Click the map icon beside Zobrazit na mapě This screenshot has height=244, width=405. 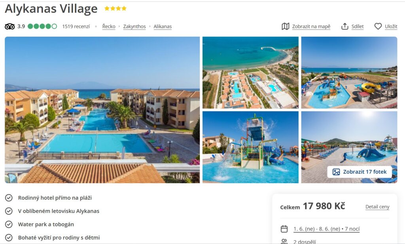(x=286, y=26)
